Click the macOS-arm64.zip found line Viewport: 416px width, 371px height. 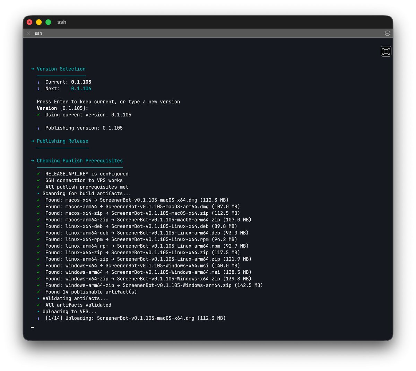click(148, 220)
